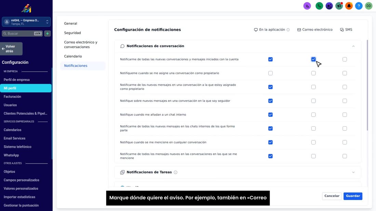The height and width of the screenshot is (211, 376).
Task: Open Correo electrónico y conversaciones tab
Action: coord(81,44)
